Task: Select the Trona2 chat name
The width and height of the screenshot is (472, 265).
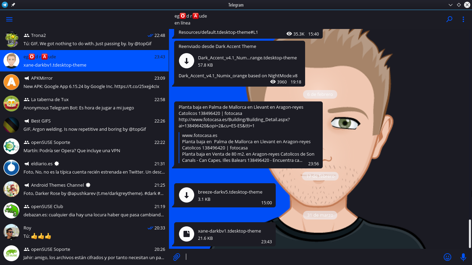Action: coord(38,35)
